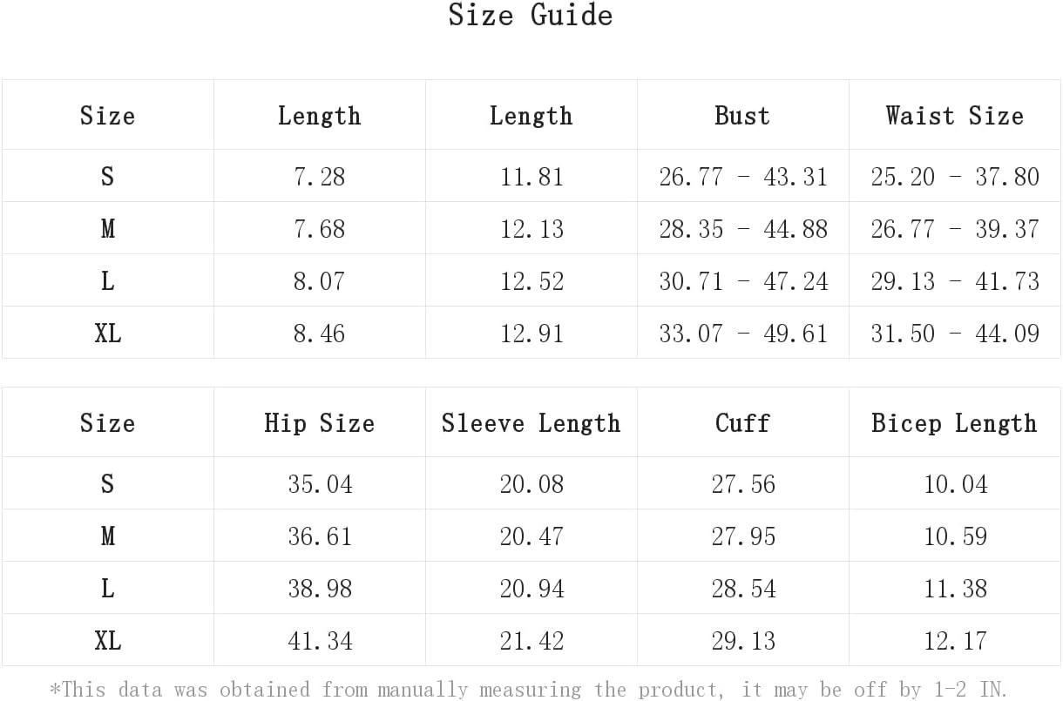
Task: Select the Hip Size column header
Action: click(319, 423)
